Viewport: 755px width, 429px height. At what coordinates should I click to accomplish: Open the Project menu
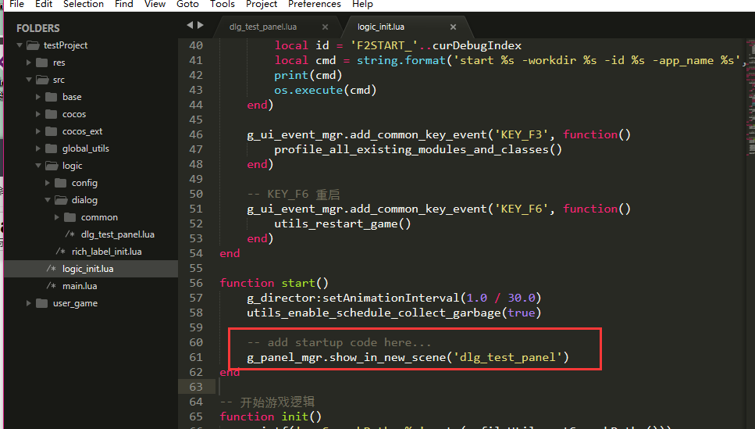262,4
